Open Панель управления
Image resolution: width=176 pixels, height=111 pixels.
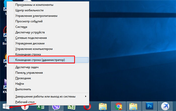(48, 73)
